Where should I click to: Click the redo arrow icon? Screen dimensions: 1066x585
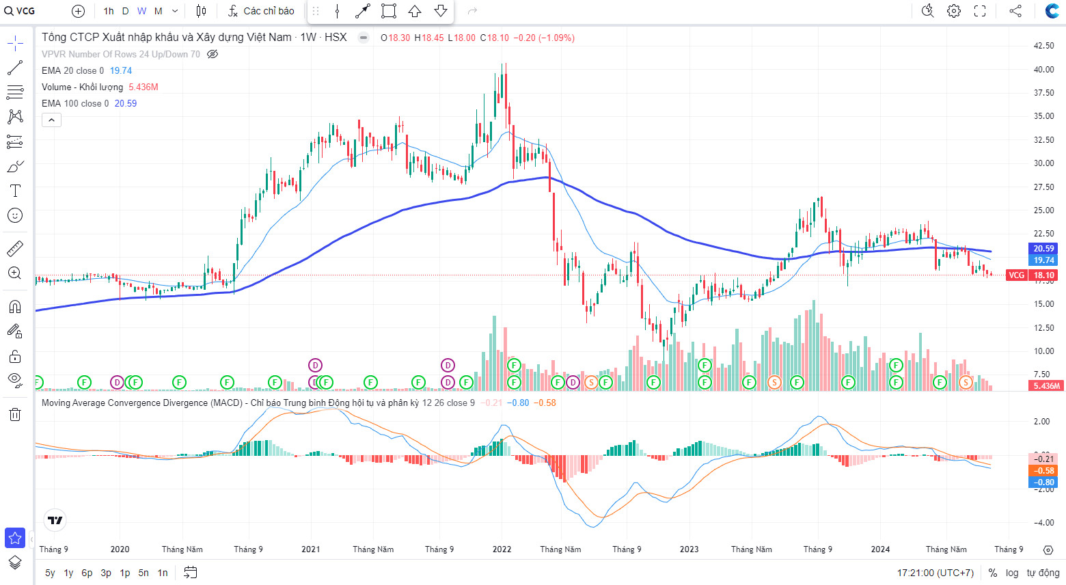point(472,11)
